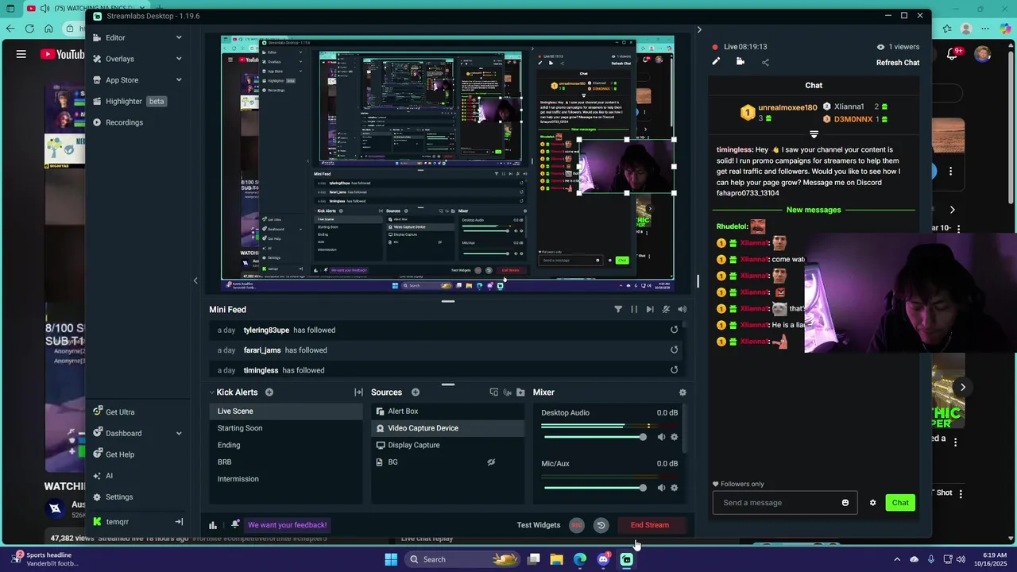Image resolution: width=1017 pixels, height=572 pixels.
Task: Toggle visibility of the BG source
Action: tap(491, 462)
